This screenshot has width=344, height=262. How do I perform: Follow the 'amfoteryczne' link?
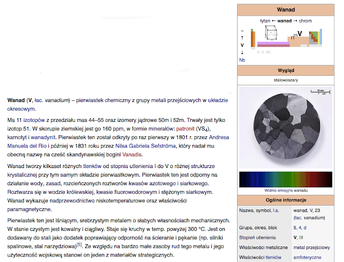(x=307, y=257)
